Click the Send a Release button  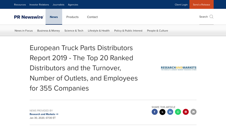(201, 5)
